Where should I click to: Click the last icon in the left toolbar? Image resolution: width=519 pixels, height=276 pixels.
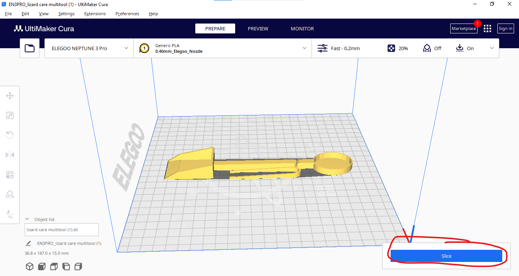point(10,214)
